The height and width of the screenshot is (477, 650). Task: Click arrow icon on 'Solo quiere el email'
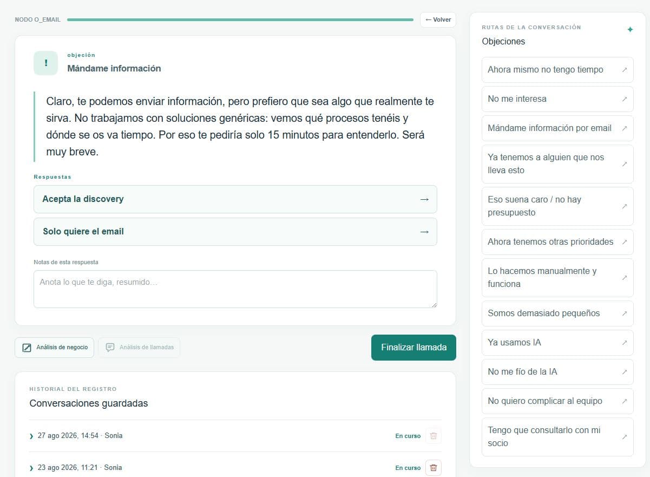pyautogui.click(x=424, y=232)
